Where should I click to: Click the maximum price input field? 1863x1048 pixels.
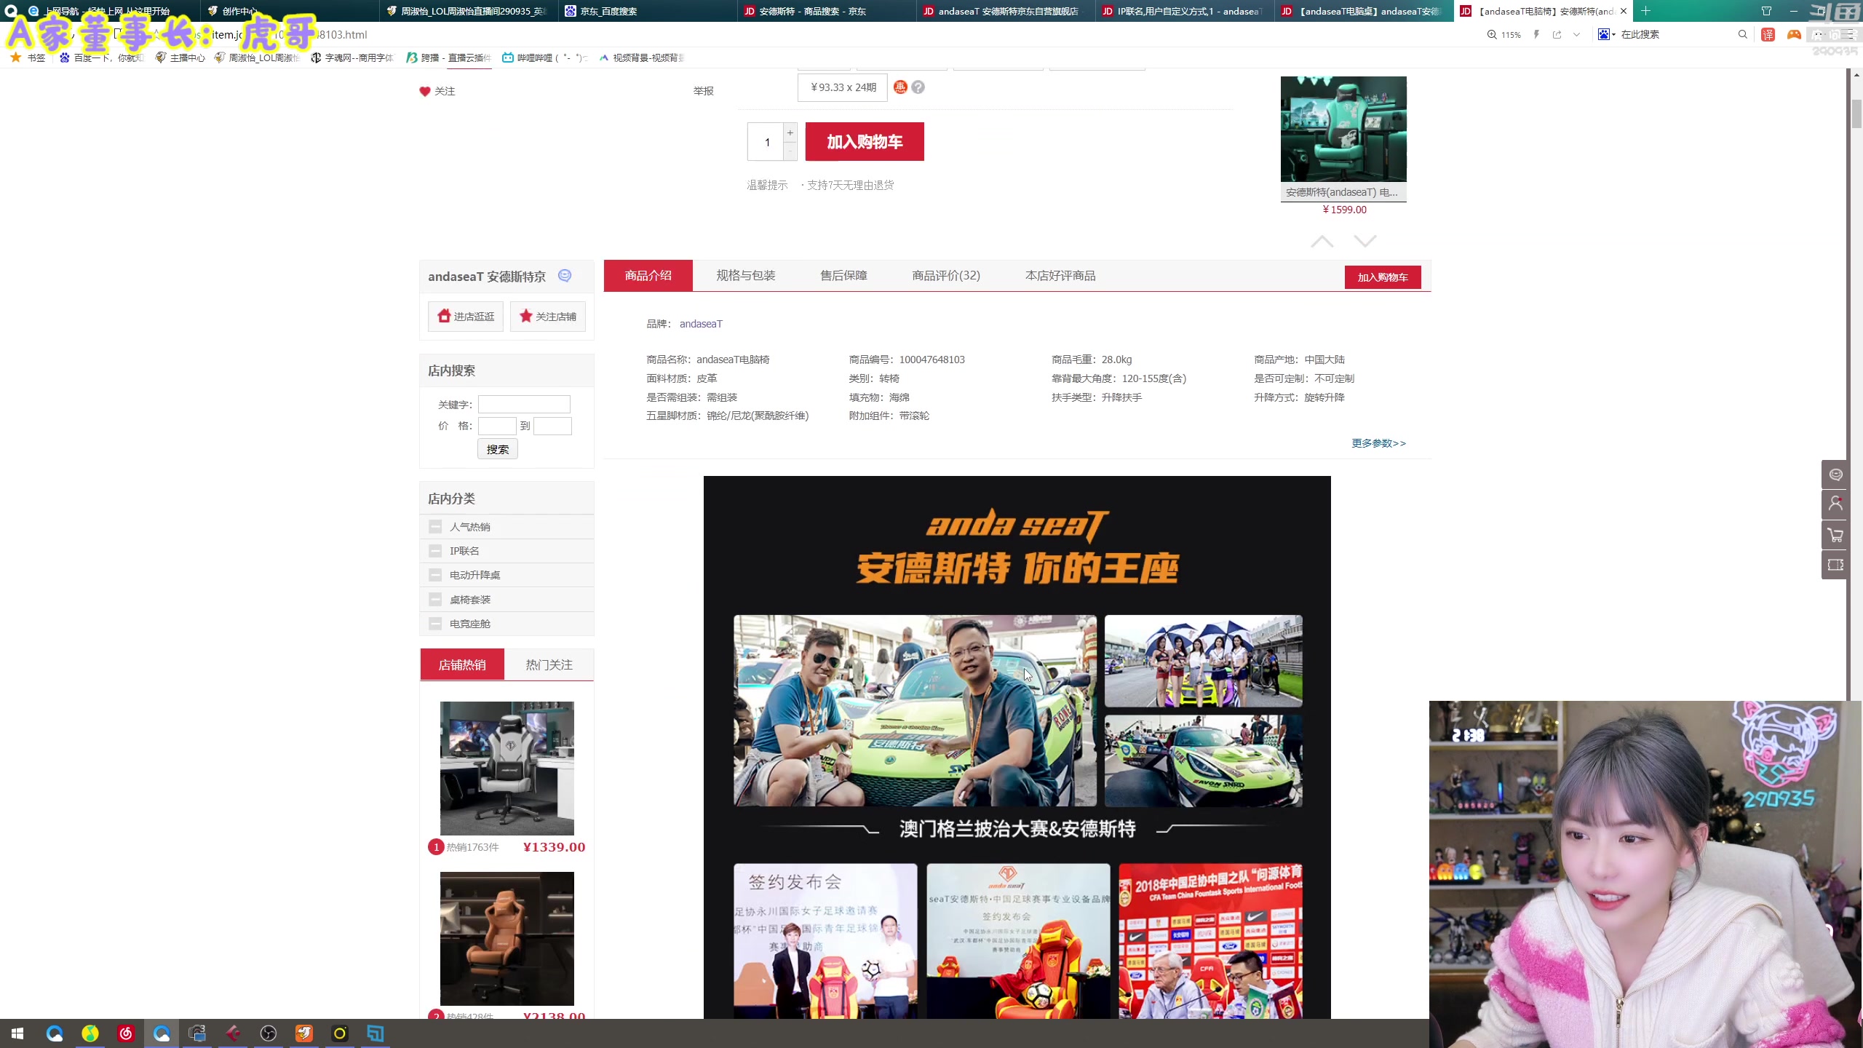[552, 426]
